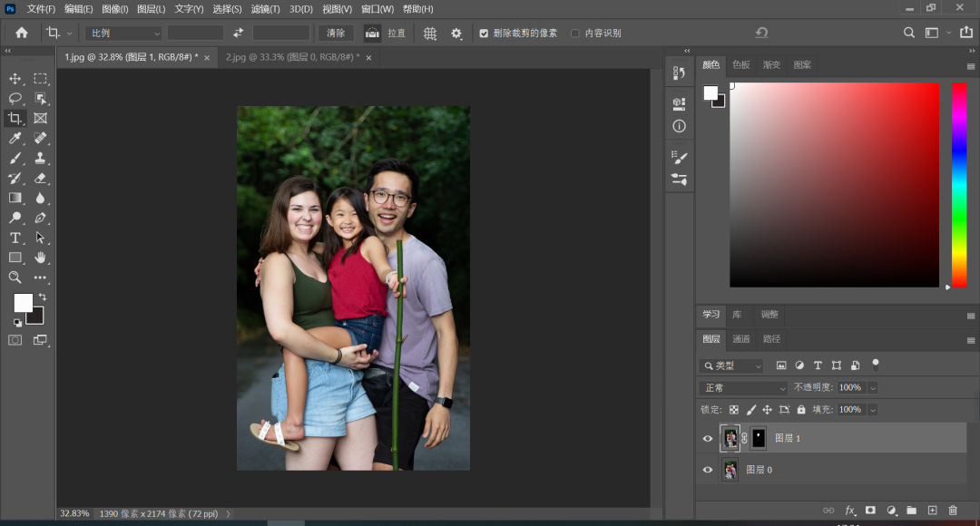Select the Lasso tool
The width and height of the screenshot is (980, 526).
tap(15, 98)
